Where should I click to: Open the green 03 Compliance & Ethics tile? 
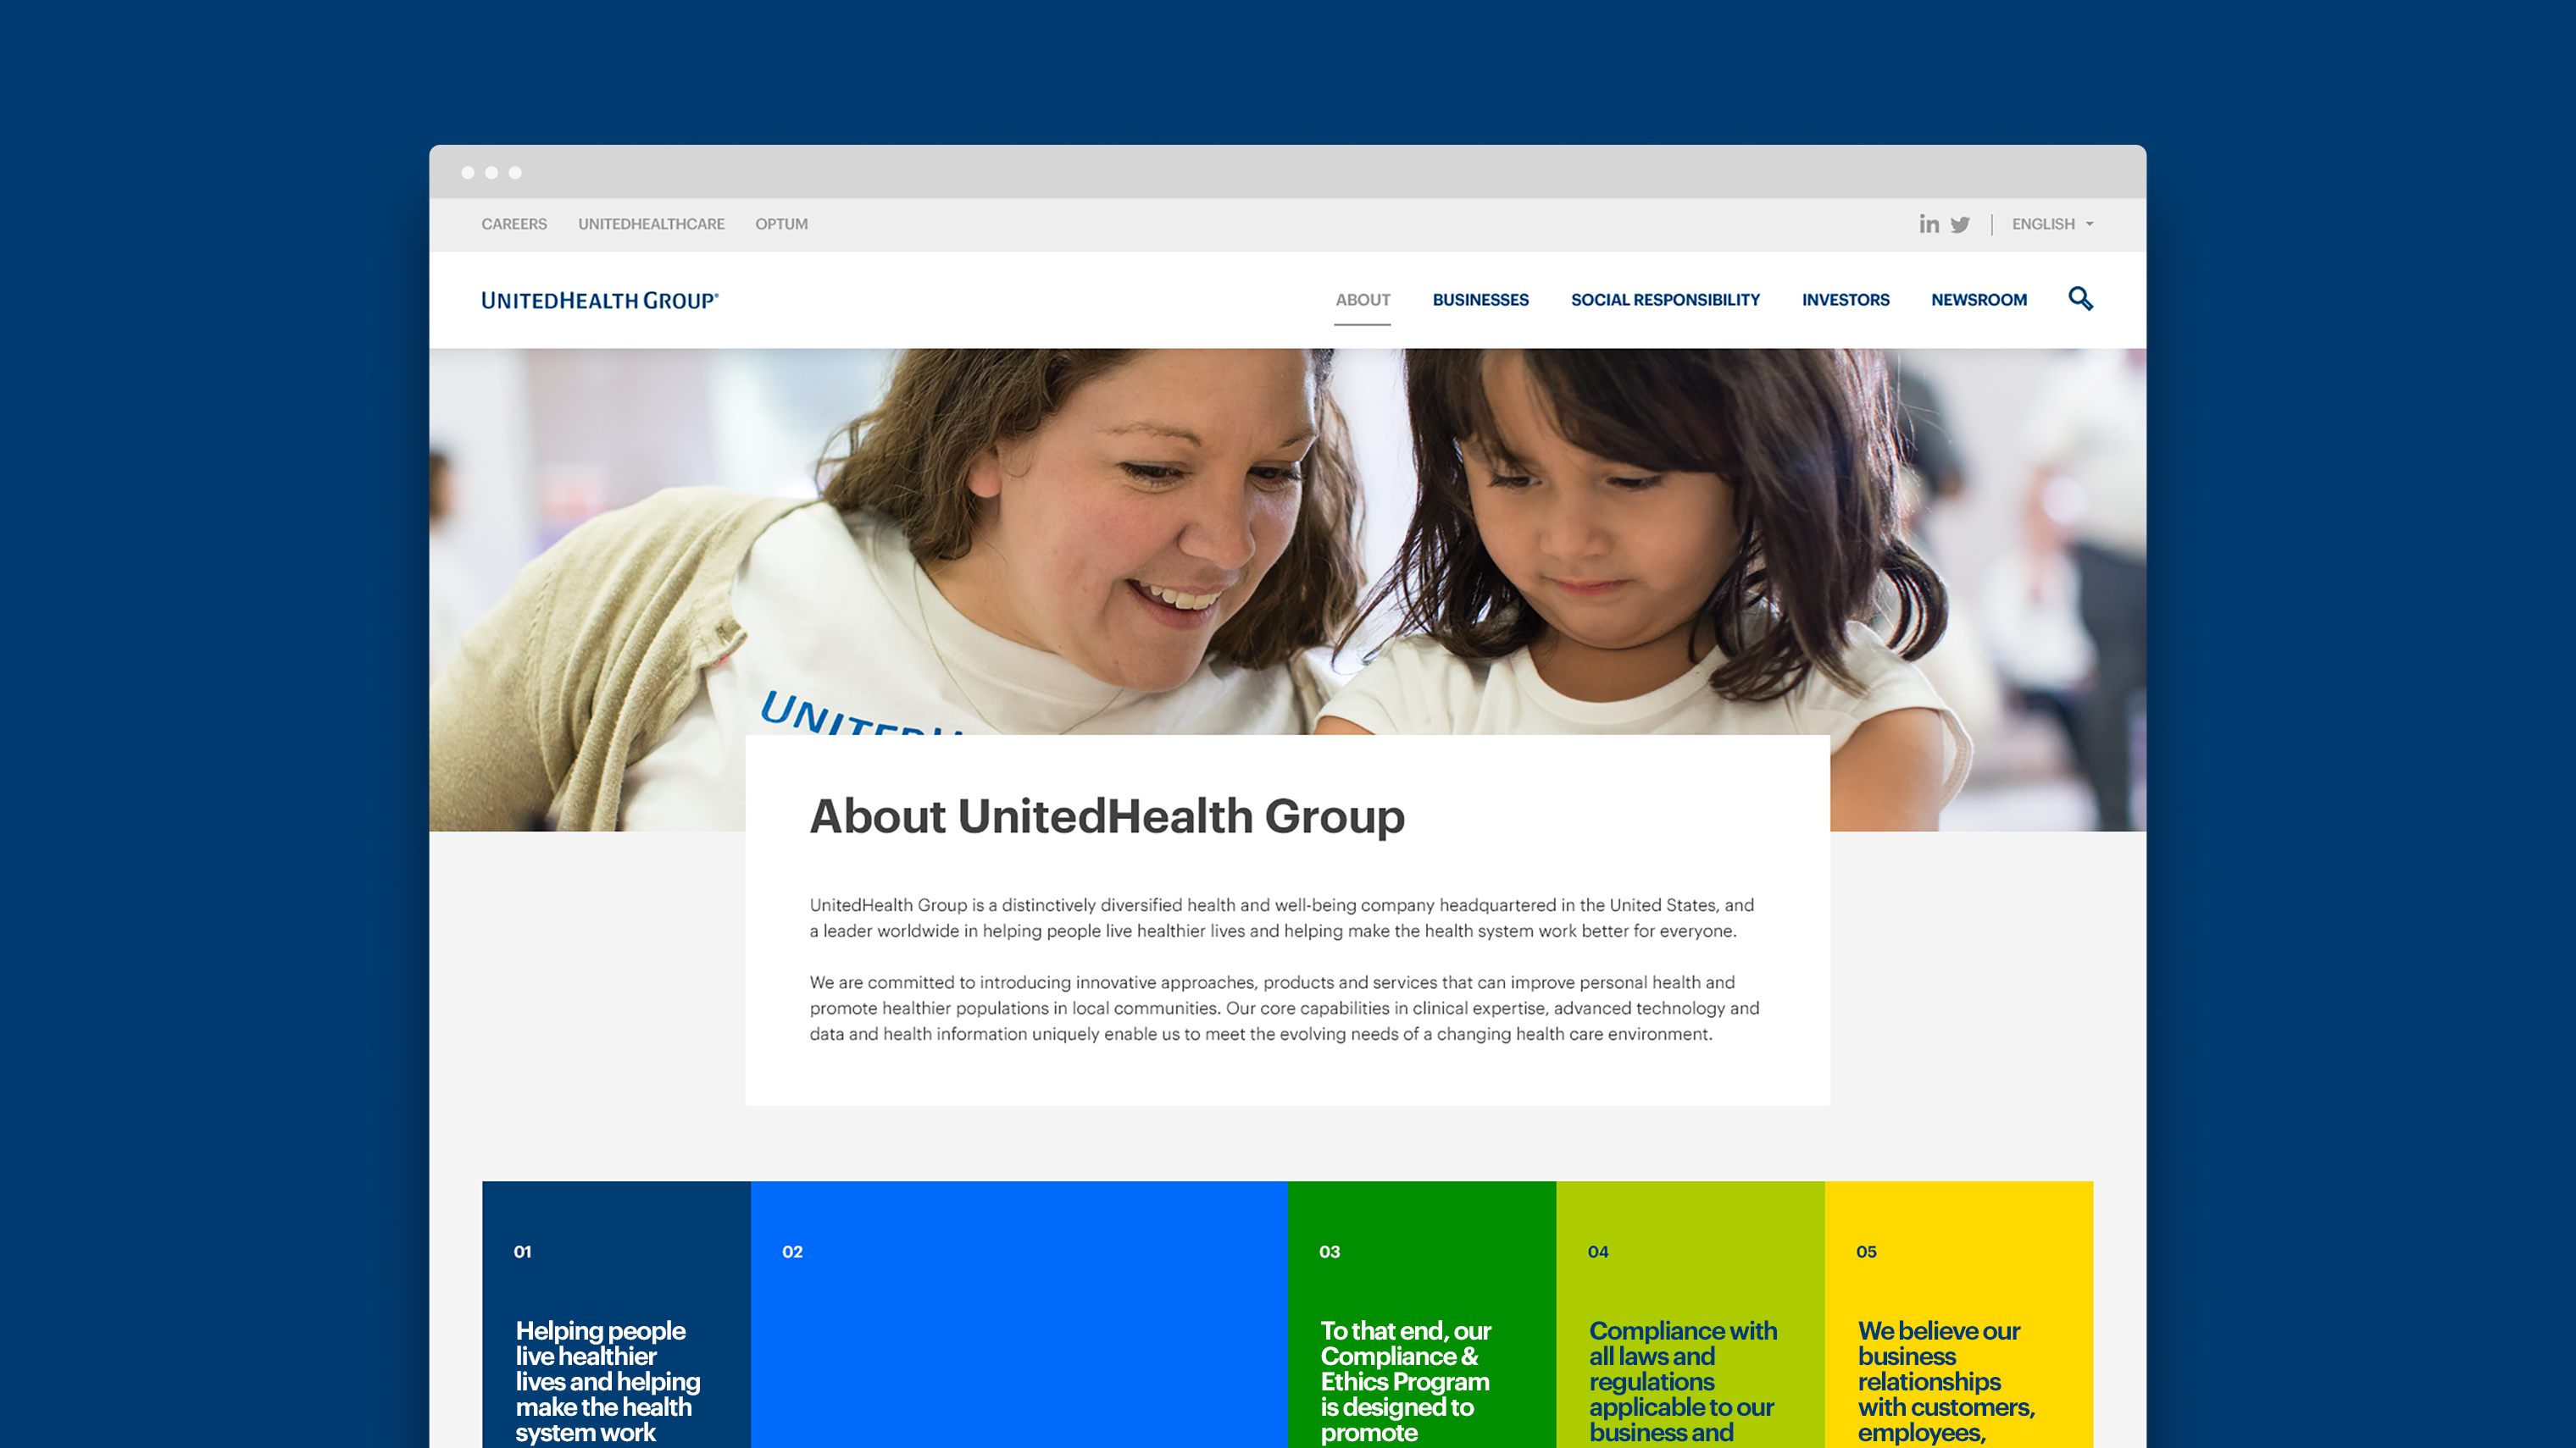pyautogui.click(x=1421, y=1319)
